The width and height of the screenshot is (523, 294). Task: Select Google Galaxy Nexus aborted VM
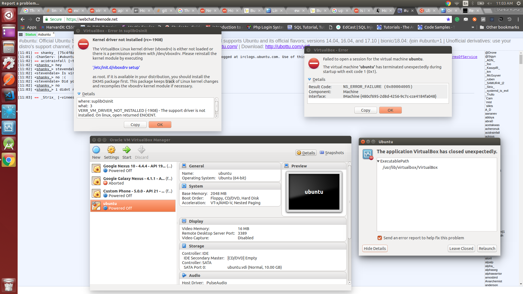pos(133,181)
